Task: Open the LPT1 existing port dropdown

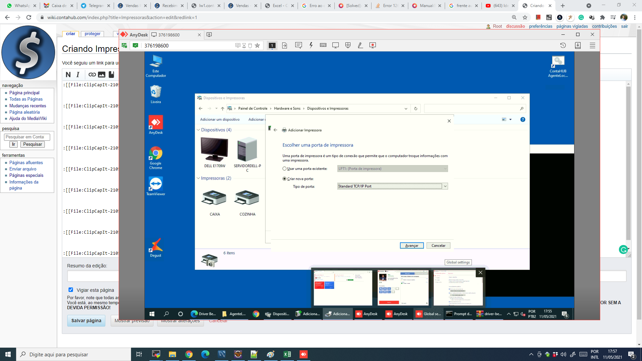Action: coord(393,169)
